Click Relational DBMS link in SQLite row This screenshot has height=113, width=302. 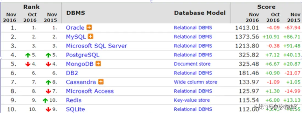point(193,109)
